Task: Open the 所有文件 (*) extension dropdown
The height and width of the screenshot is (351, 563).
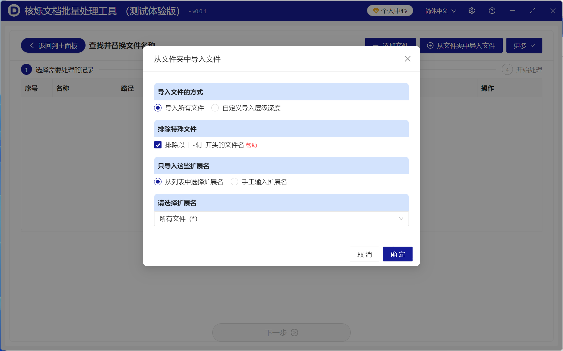Action: [x=281, y=219]
